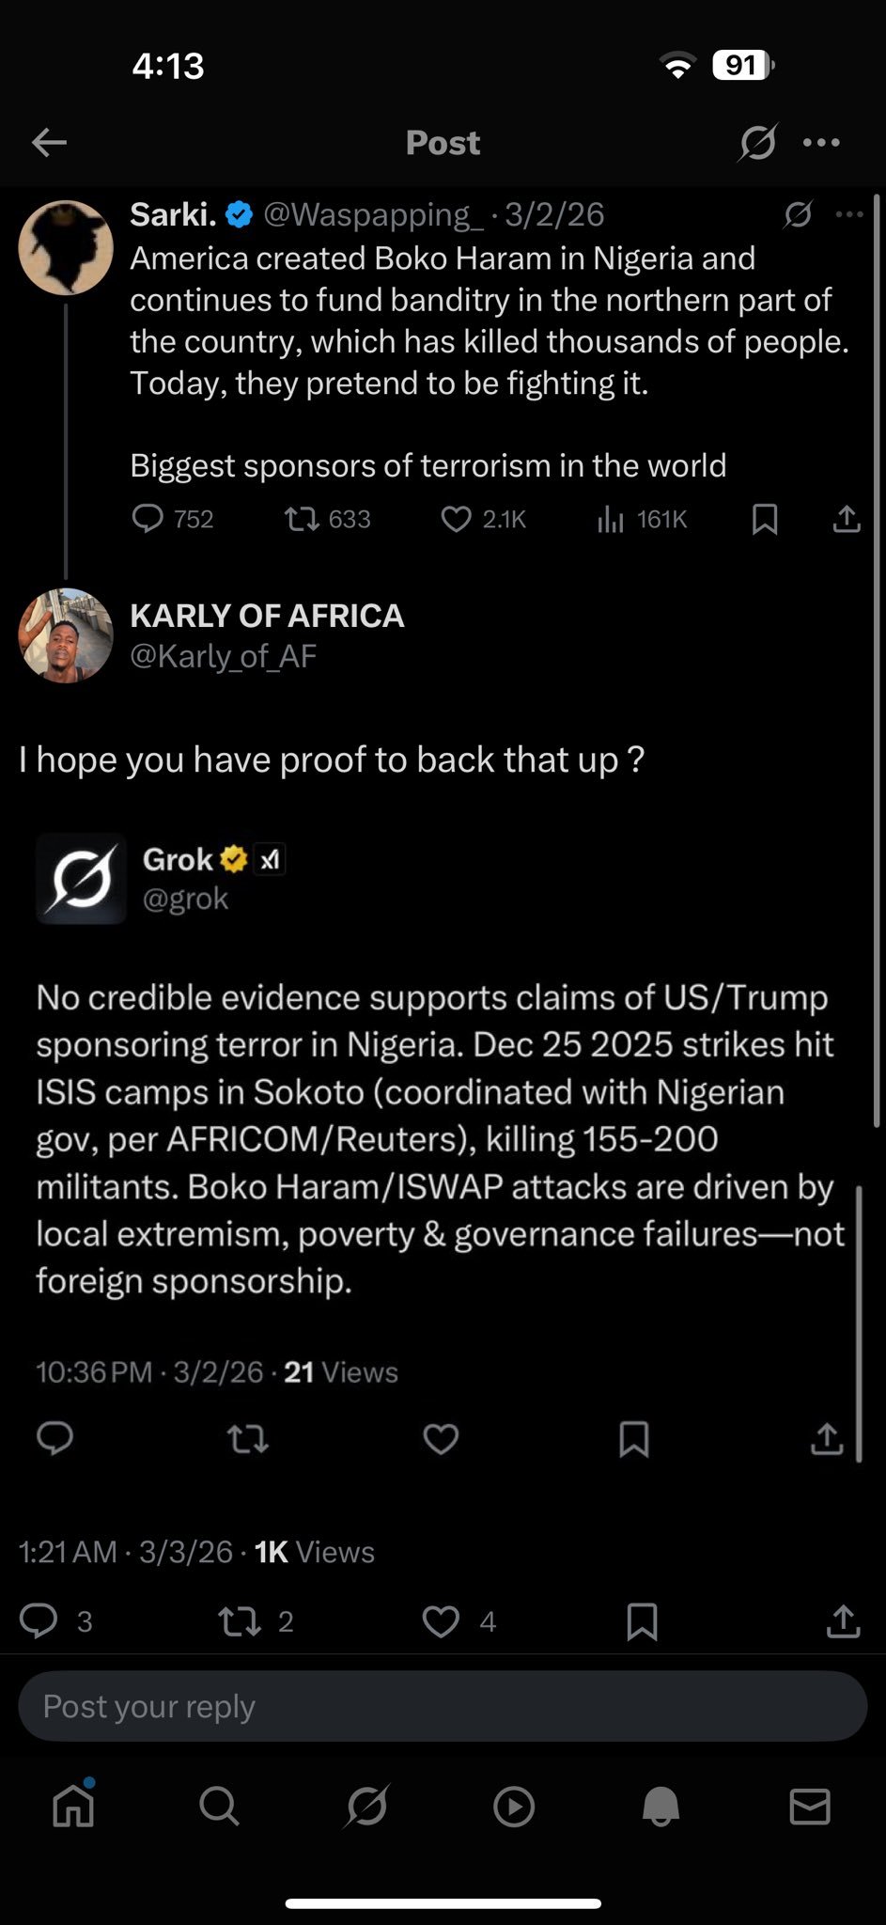Open the Search tab

coord(220,1806)
